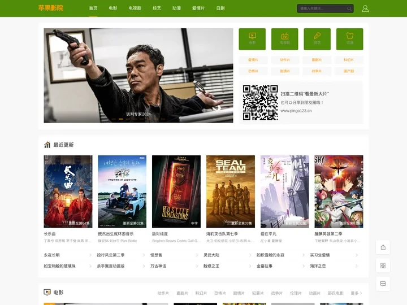Screen dimensions: 407x305
Task: Open the user account icon
Action: coord(365,8)
